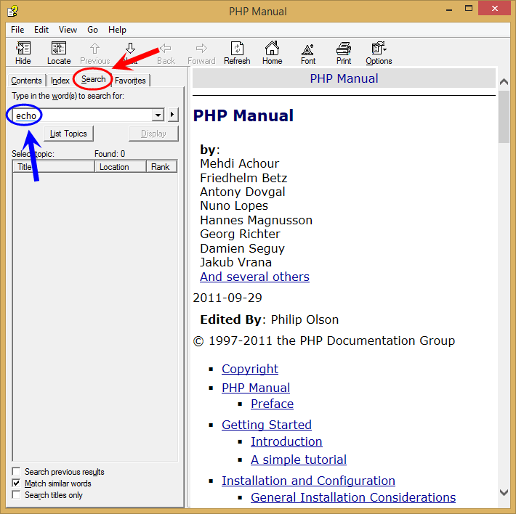Click the content pane vertical scrollbar thumb
The height and width of the screenshot is (514, 516).
click(504, 117)
